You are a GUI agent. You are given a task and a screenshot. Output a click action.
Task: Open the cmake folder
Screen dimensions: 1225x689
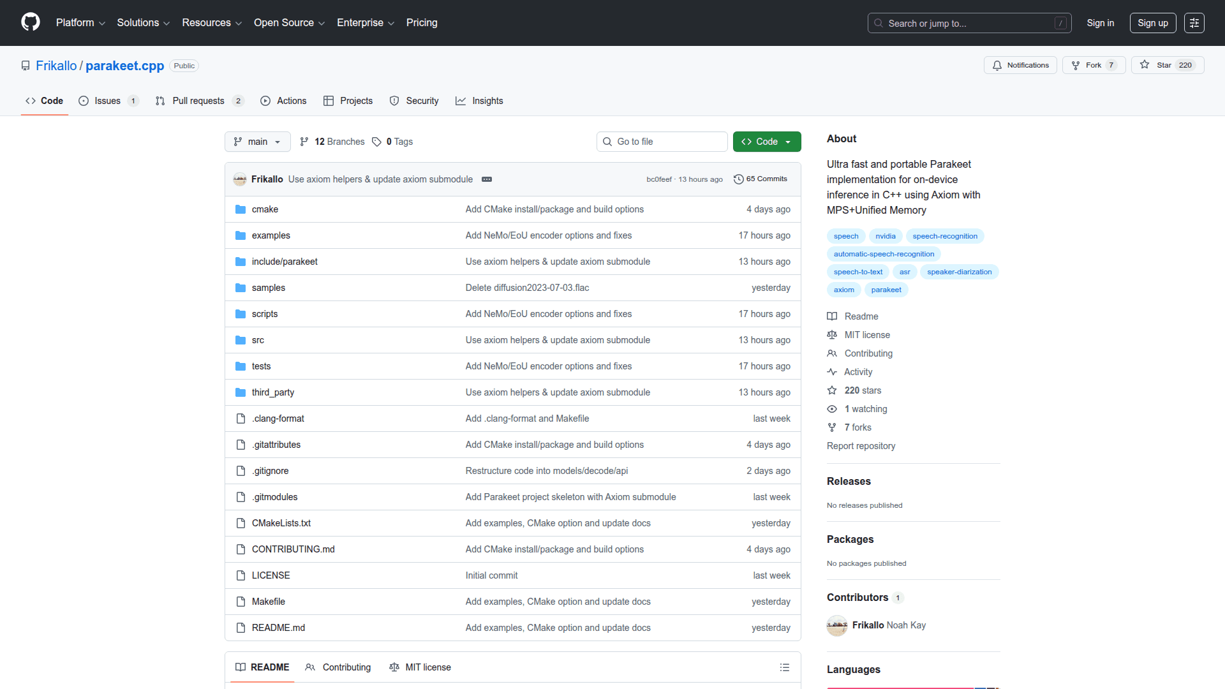pyautogui.click(x=265, y=209)
